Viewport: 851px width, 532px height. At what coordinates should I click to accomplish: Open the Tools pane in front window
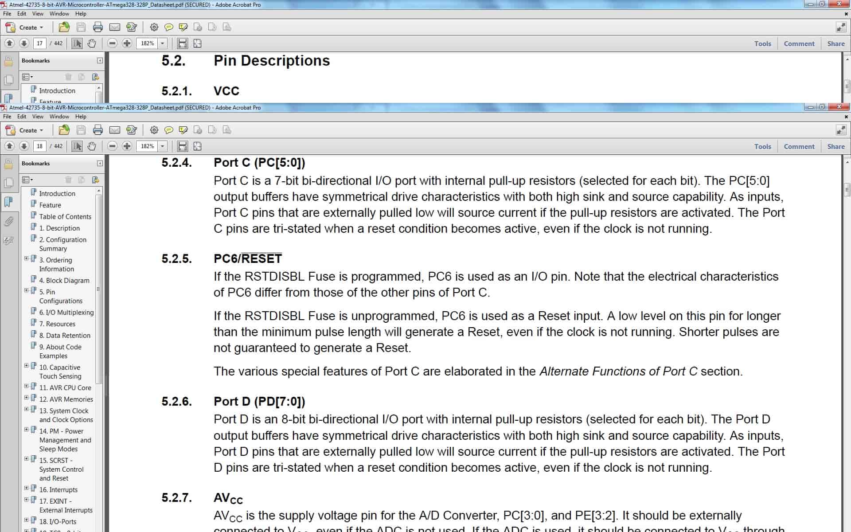(763, 146)
